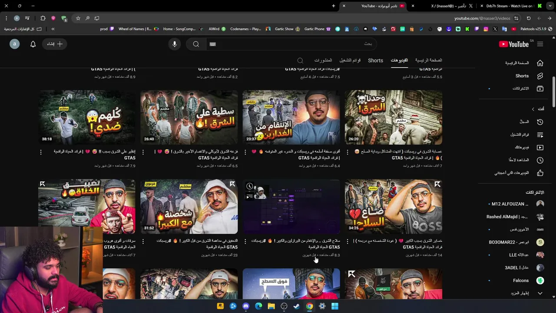
Task: Switch to the channel Shorts tab
Action: coord(375,60)
